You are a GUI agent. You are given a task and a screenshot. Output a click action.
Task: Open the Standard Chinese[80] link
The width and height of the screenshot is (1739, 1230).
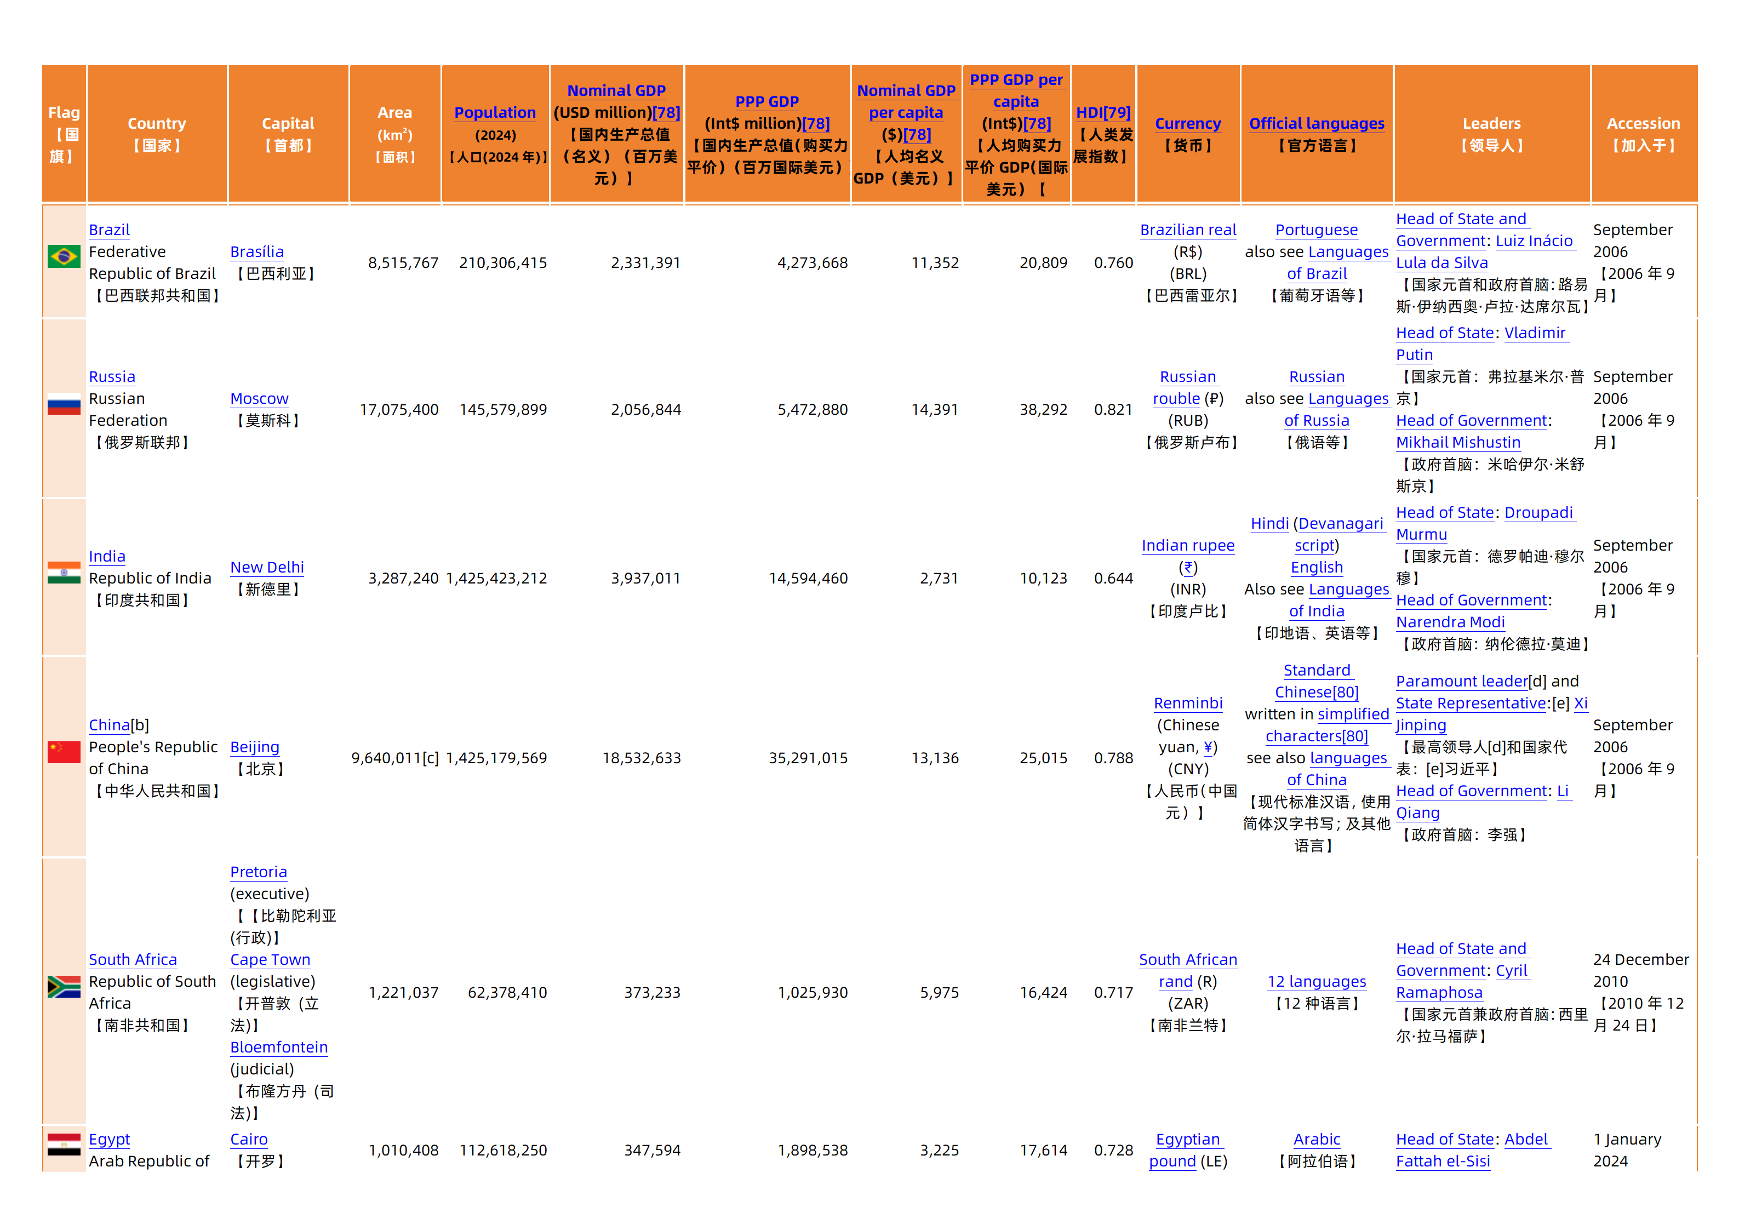click(1317, 681)
